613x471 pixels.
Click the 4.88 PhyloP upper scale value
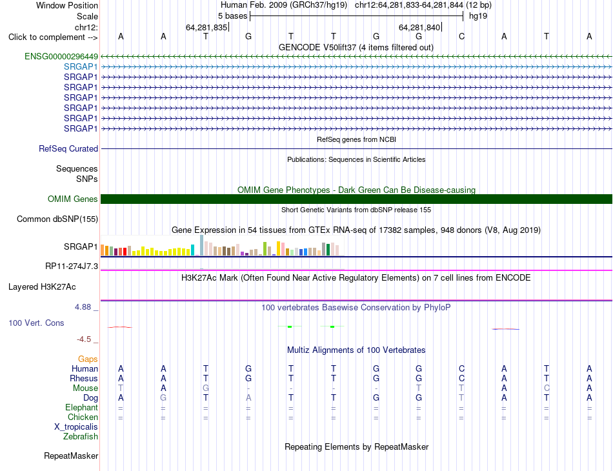coord(83,307)
